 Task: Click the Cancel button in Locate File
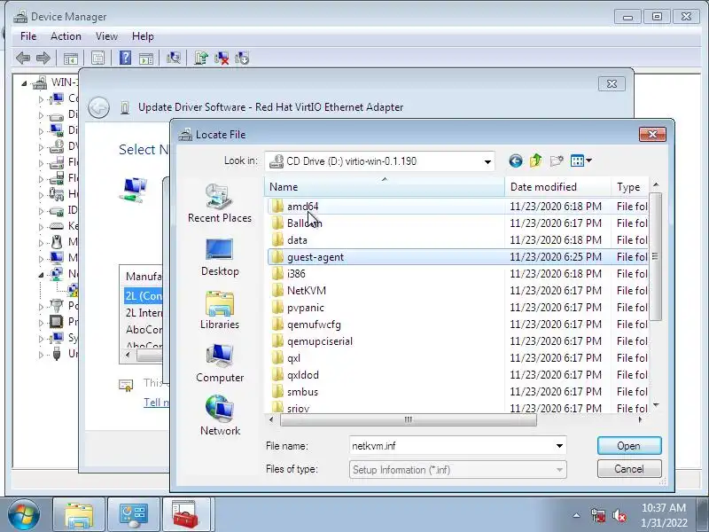[x=629, y=469]
